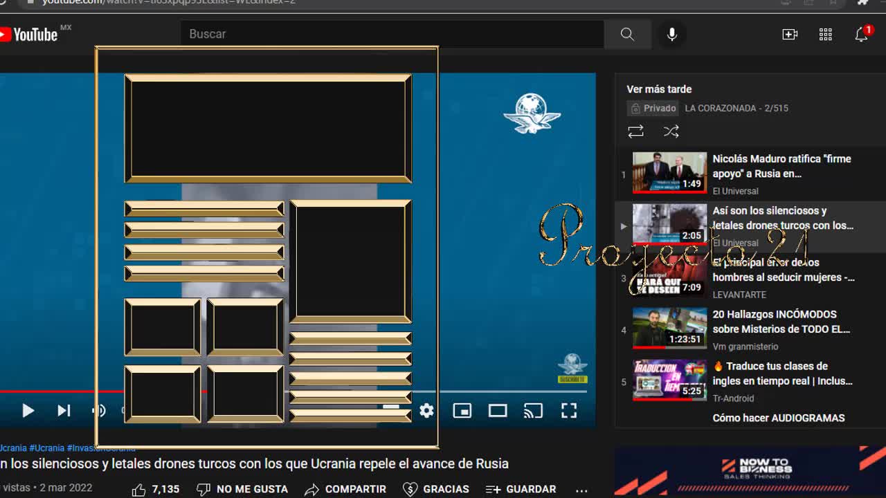Open the 20 Hallazgos INCÓMODOS video title
The width and height of the screenshot is (886, 498).
coord(781,322)
